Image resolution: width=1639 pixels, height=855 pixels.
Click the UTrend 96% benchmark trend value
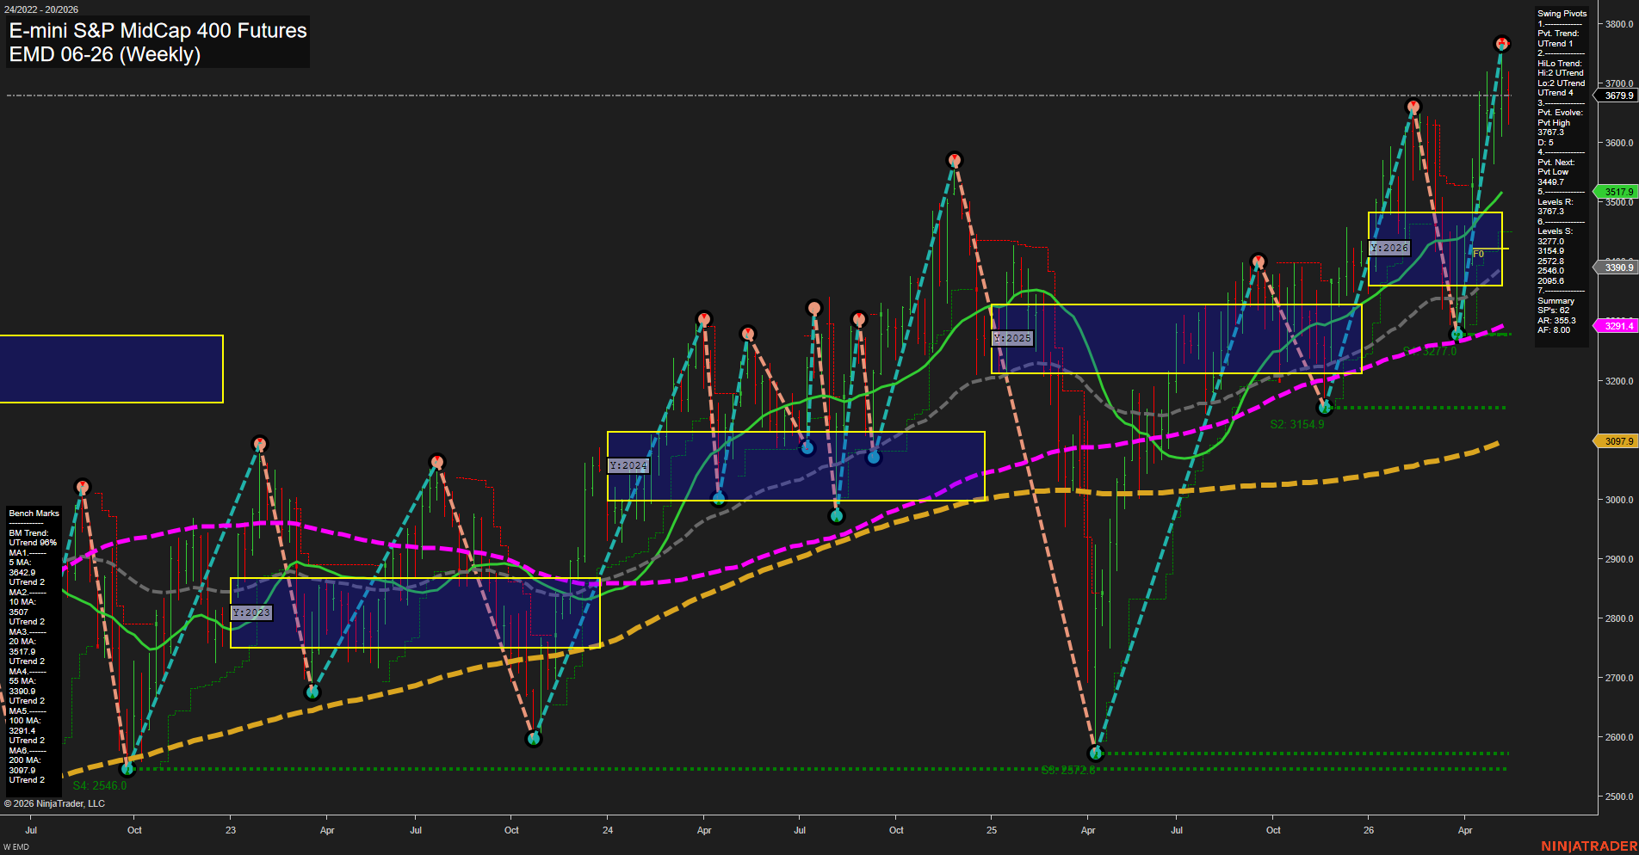[x=33, y=543]
